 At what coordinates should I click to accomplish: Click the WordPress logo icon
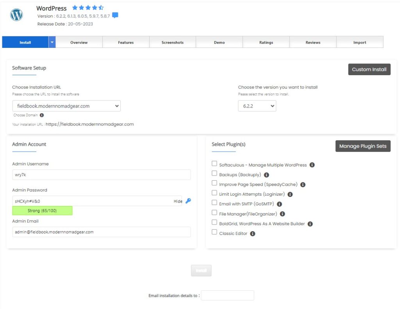16,15
